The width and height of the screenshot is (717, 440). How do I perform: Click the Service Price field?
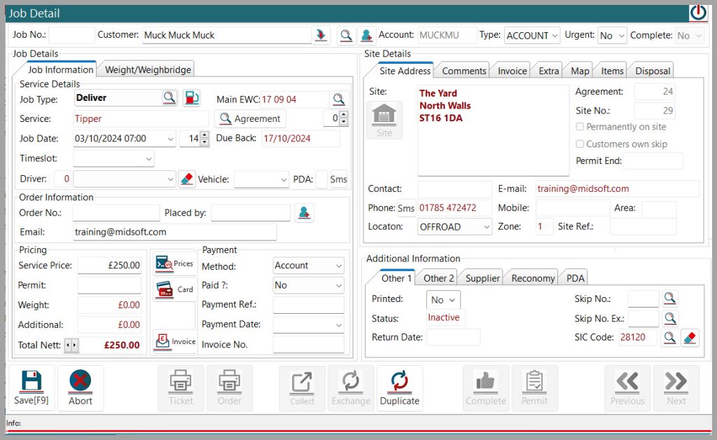coord(109,266)
